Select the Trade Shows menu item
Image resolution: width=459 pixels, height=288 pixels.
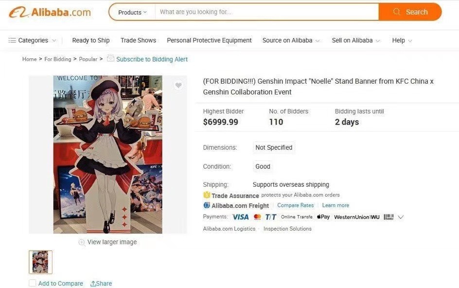[x=138, y=40]
